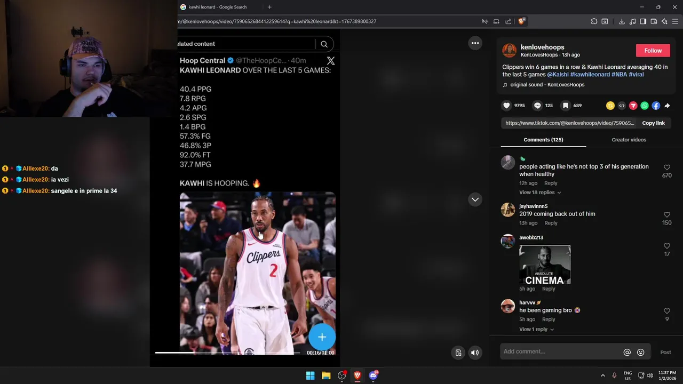The image size is (683, 384).
Task: Like awebb213's comment
Action: pos(666,246)
